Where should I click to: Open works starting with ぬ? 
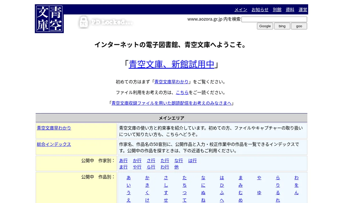point(203,192)
